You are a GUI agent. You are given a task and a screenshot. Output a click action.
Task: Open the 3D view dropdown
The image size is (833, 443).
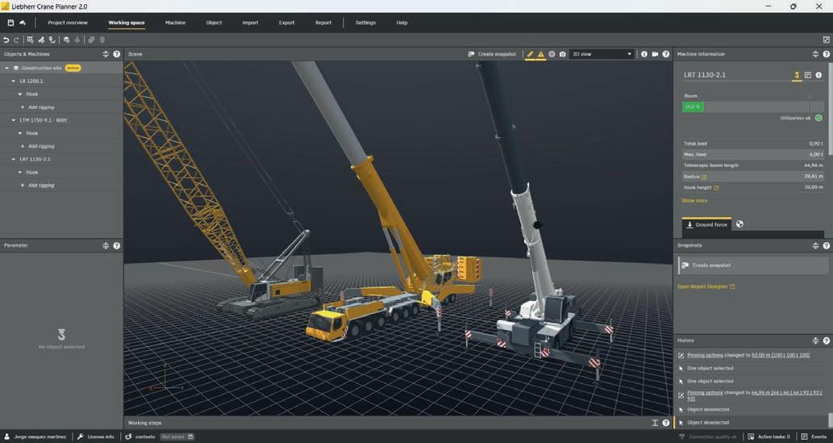tap(602, 54)
